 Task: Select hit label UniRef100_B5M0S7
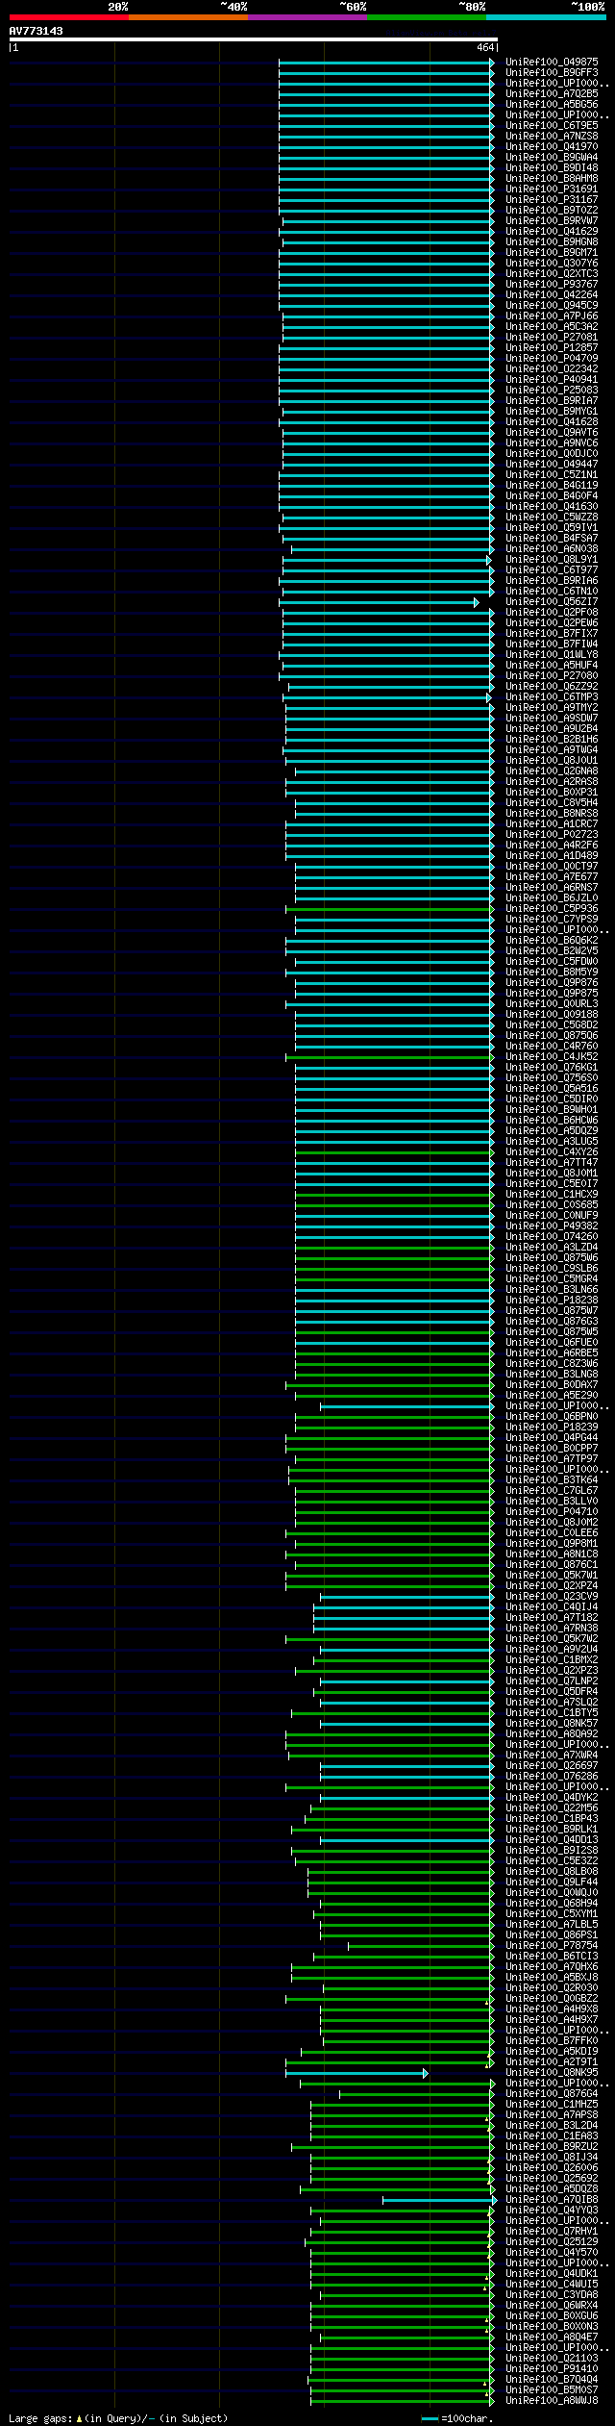552,2389
